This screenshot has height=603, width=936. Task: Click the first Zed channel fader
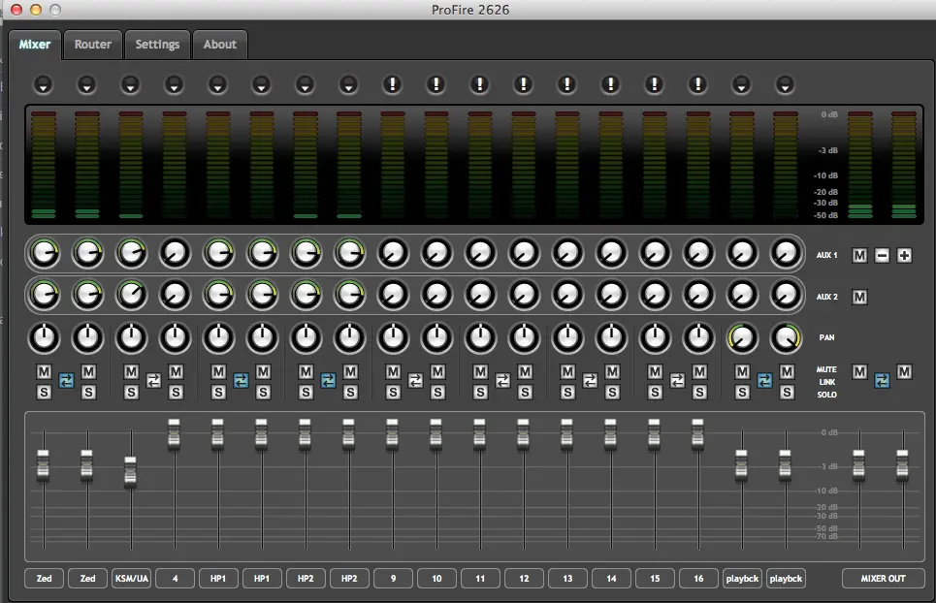43,465
